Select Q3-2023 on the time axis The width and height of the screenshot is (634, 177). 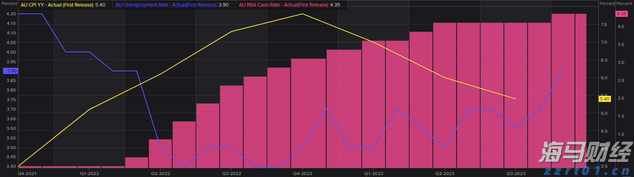point(516,174)
